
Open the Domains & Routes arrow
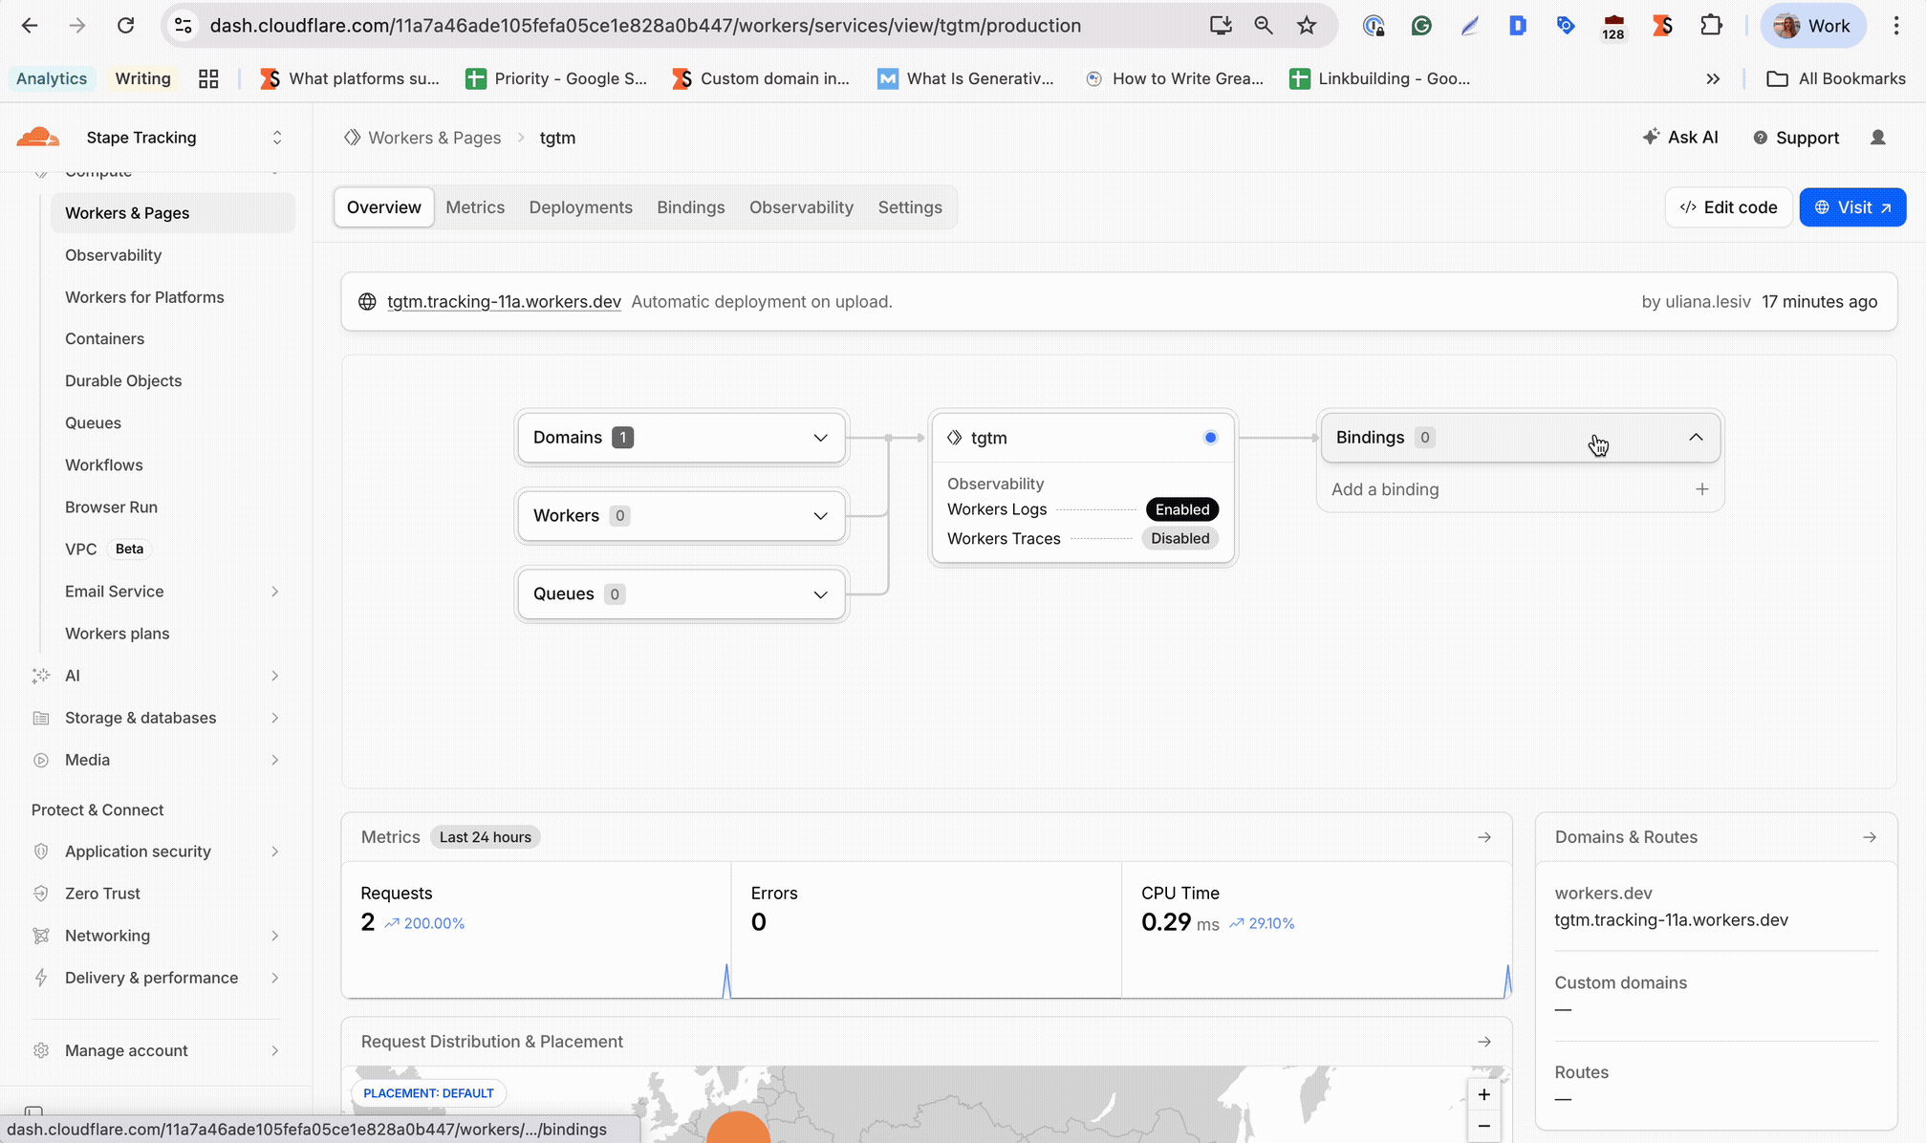1870,837
